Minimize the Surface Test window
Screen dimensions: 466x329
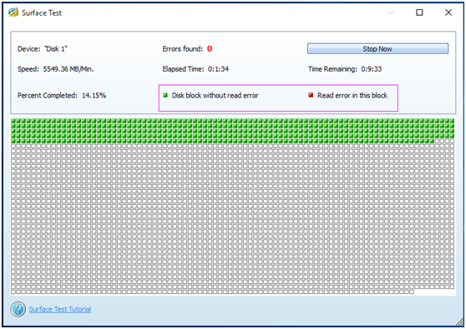[391, 12]
